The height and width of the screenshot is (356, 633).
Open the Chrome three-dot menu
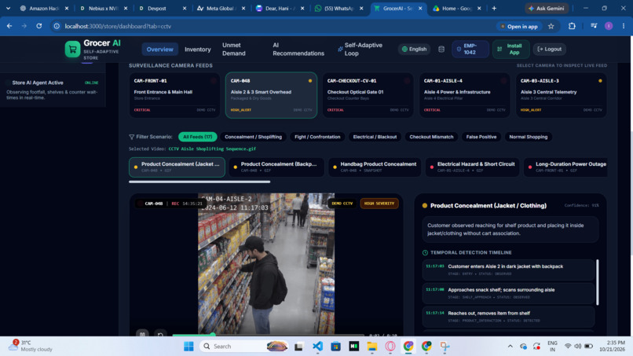pyautogui.click(x=624, y=26)
